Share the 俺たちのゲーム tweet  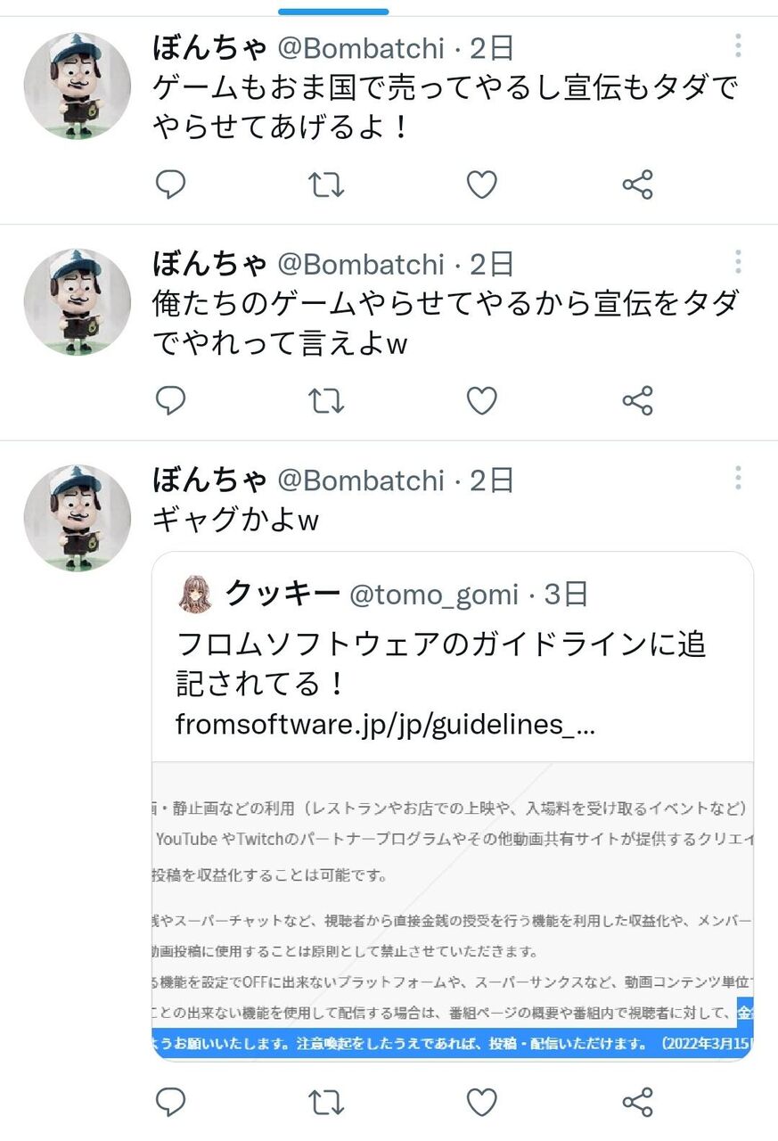(x=637, y=401)
